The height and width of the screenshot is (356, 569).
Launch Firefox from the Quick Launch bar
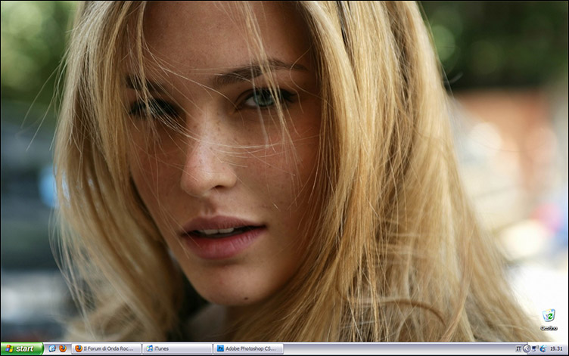click(x=62, y=348)
